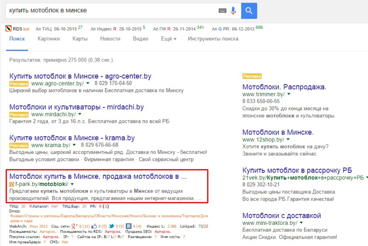Activate voice search microphone icon

233,11
